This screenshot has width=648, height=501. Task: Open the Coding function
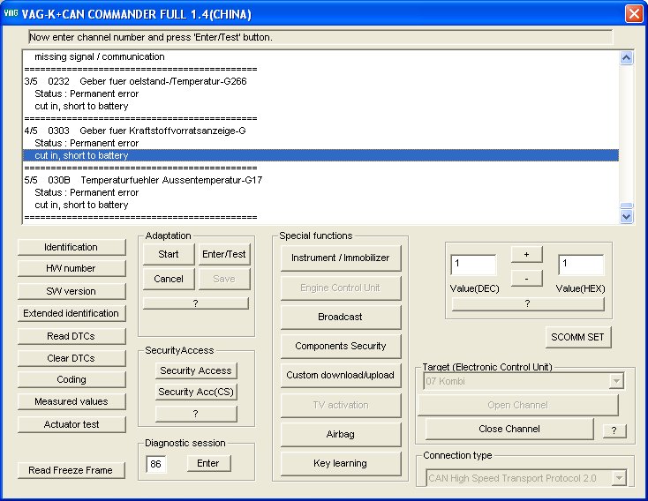click(72, 379)
